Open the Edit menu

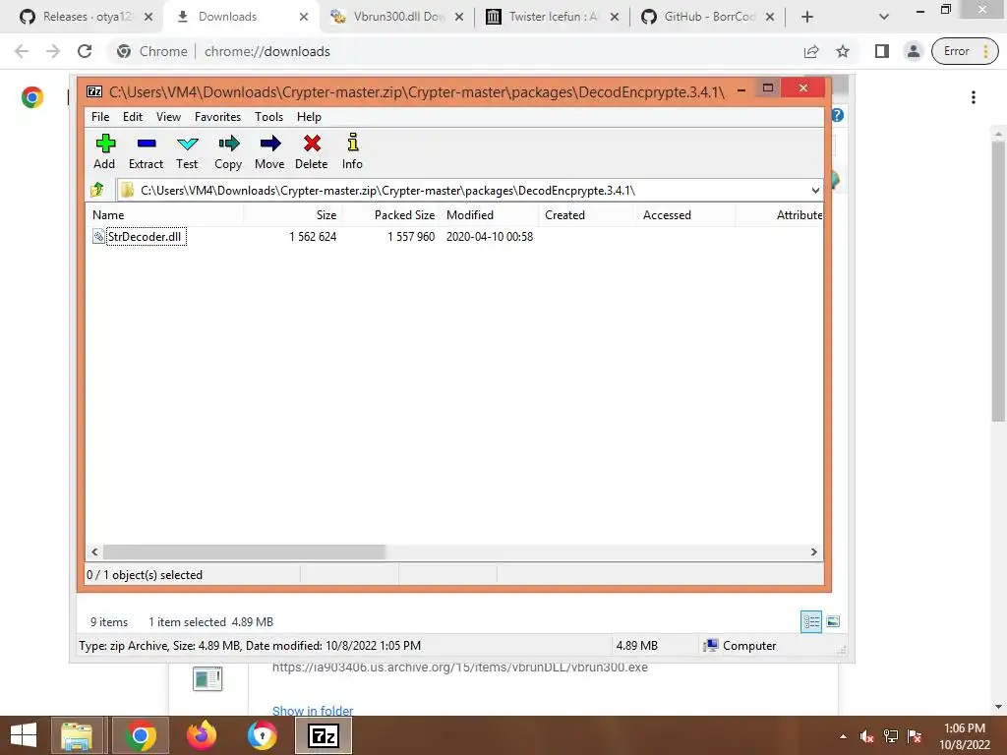click(x=133, y=117)
